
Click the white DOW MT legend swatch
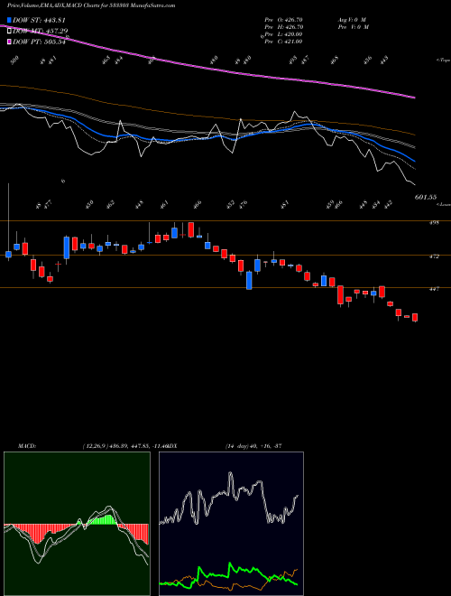point(9,32)
